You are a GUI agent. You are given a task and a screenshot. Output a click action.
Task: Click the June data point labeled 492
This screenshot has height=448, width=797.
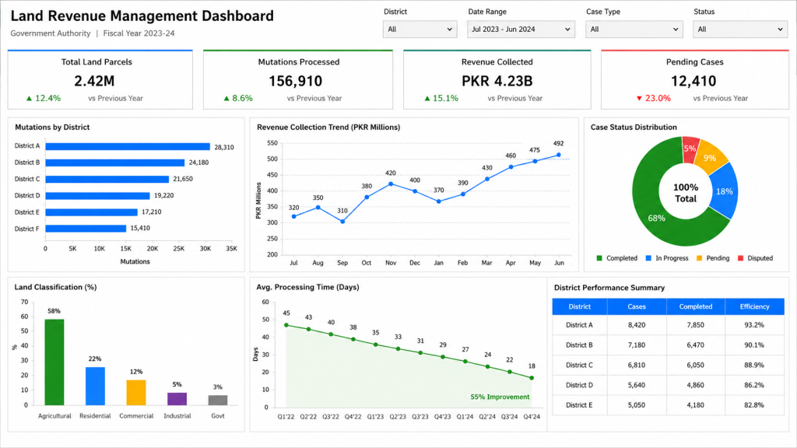(x=559, y=155)
